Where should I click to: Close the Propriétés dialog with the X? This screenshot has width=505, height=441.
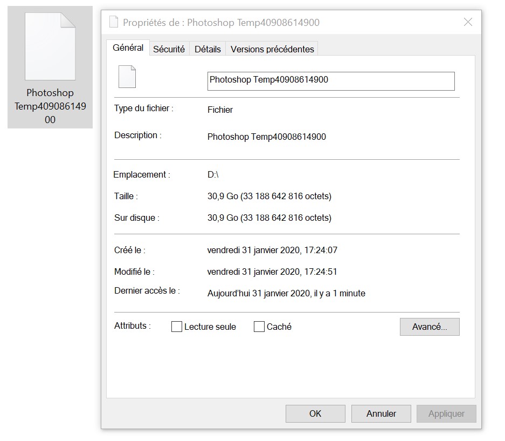pyautogui.click(x=468, y=22)
